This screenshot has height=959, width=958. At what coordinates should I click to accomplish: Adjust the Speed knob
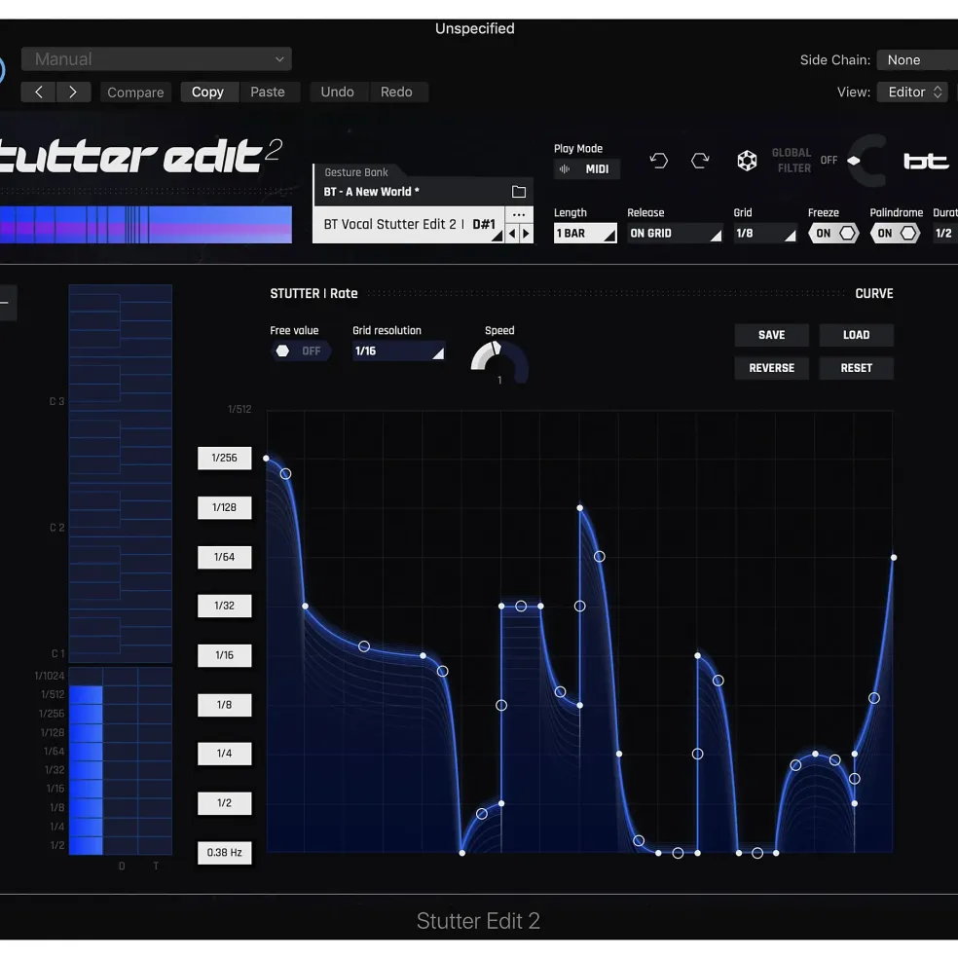[x=499, y=362]
